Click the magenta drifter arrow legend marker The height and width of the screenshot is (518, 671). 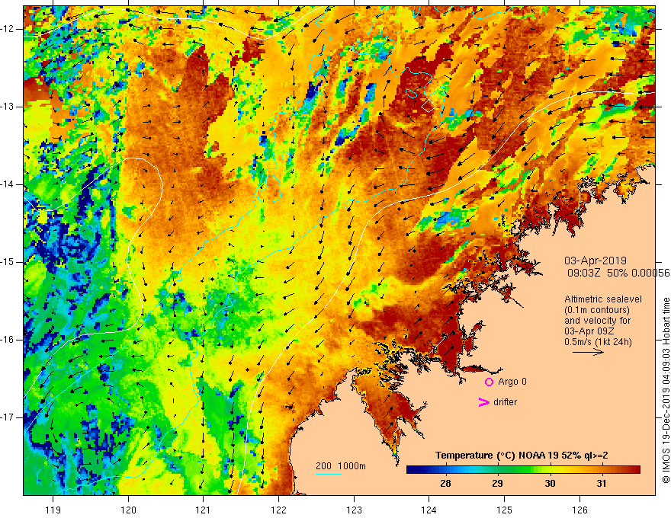tap(484, 401)
